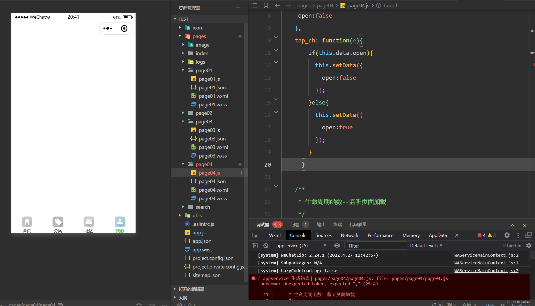535x306 pixels.
Task: Clear the console with the ban icon
Action: tap(266, 246)
